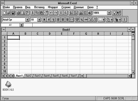Open Print Preview with the magnifier page icon
138x101 pixels.
23,13
